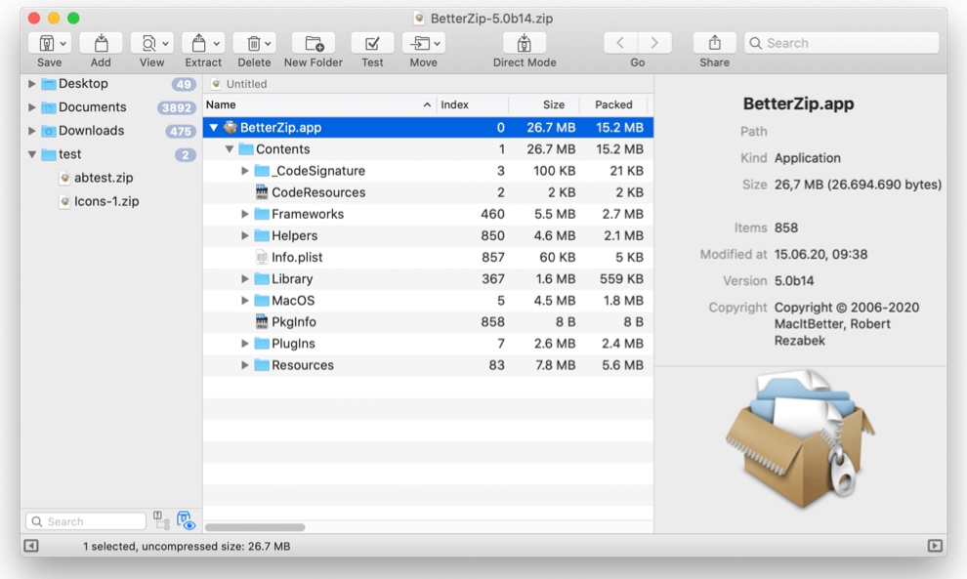
Task: Click the Extract toolbar icon
Action: (x=198, y=43)
